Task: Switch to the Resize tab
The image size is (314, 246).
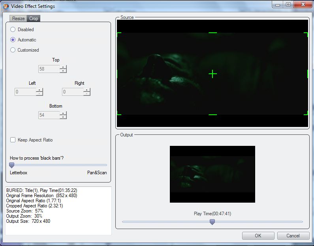Action: point(18,19)
